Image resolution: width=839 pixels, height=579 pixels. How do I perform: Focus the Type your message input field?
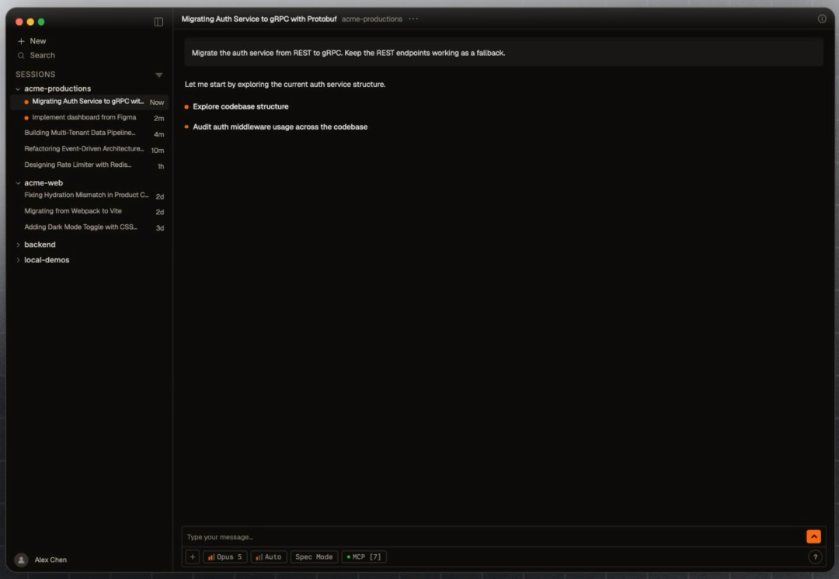click(x=493, y=537)
